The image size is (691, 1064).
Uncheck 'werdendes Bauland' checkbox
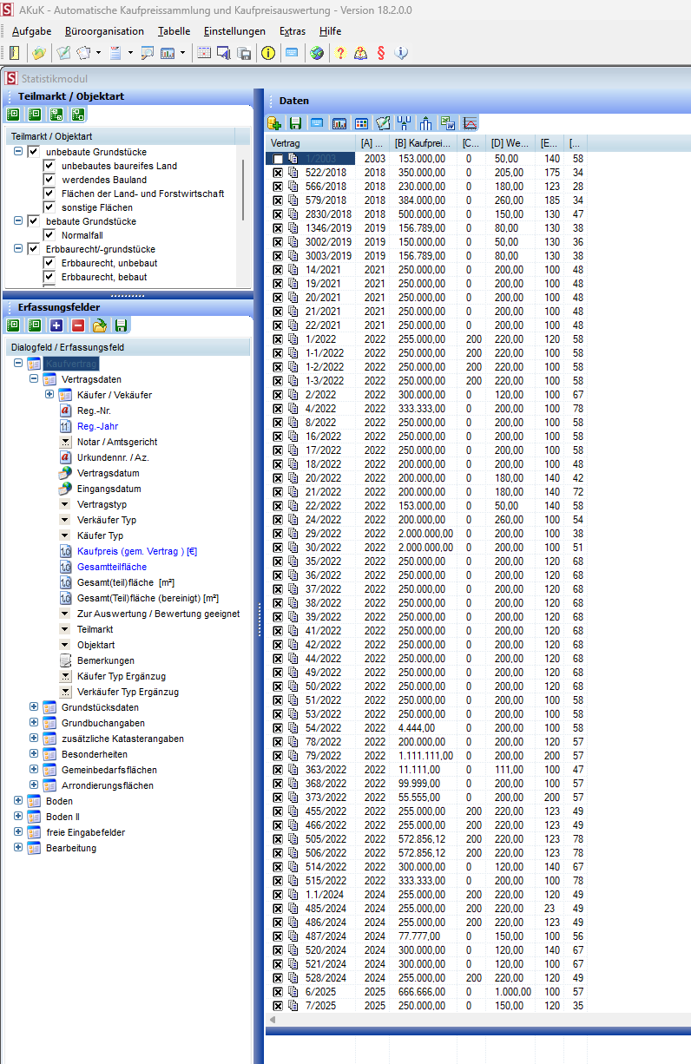point(49,180)
